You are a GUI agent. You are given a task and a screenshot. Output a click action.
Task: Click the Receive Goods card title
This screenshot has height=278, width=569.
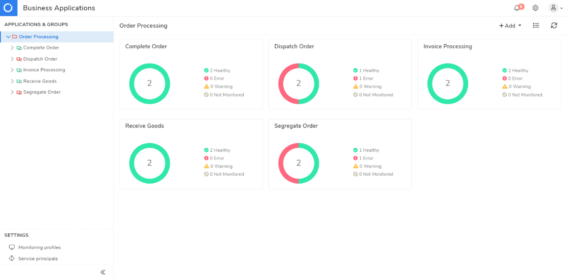144,126
